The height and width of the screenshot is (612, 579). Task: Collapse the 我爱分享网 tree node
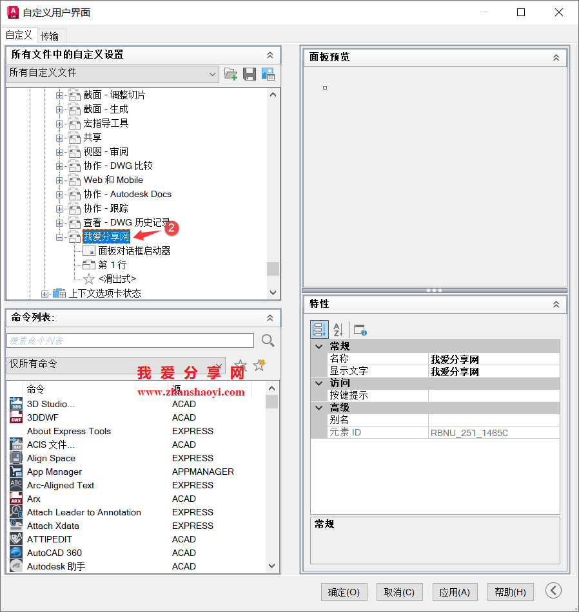59,236
